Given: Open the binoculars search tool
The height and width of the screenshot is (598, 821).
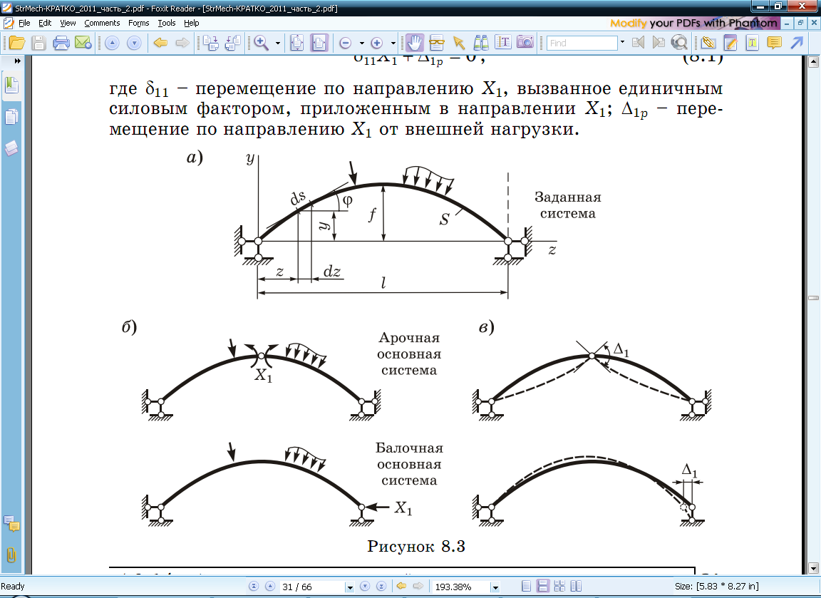Looking at the screenshot, I should tap(480, 43).
